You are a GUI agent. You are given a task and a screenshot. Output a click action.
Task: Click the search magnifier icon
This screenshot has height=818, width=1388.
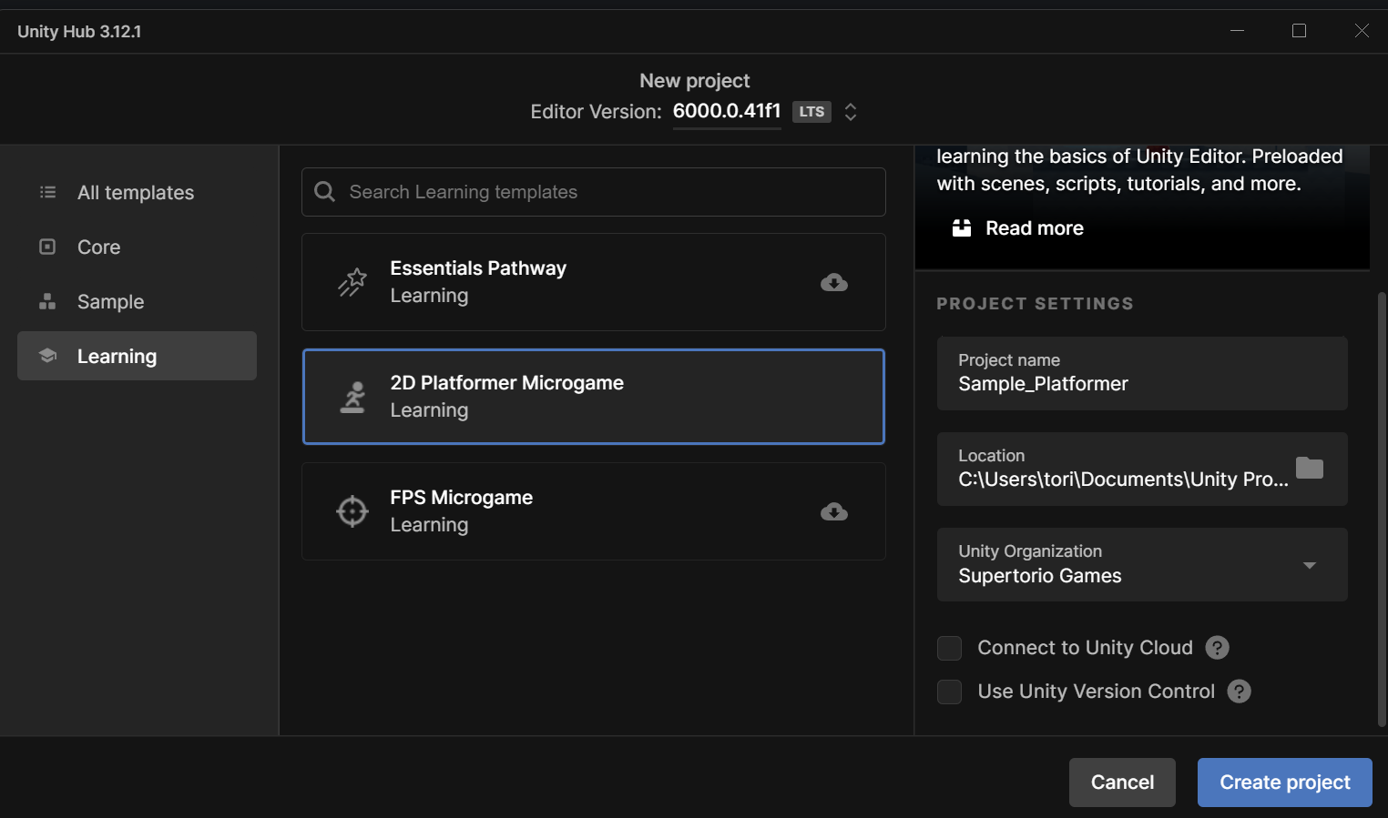[x=324, y=191]
